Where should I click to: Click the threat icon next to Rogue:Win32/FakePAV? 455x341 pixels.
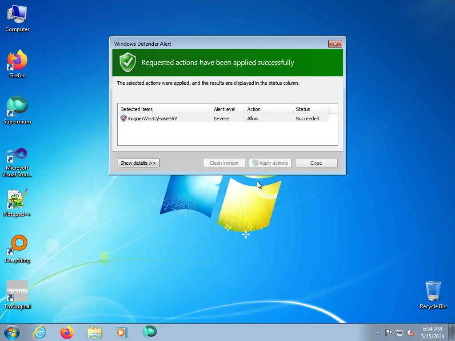[124, 118]
